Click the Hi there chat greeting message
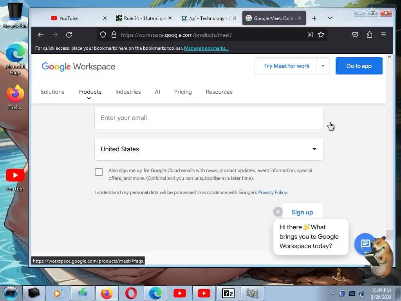The image size is (401, 301). tap(311, 237)
